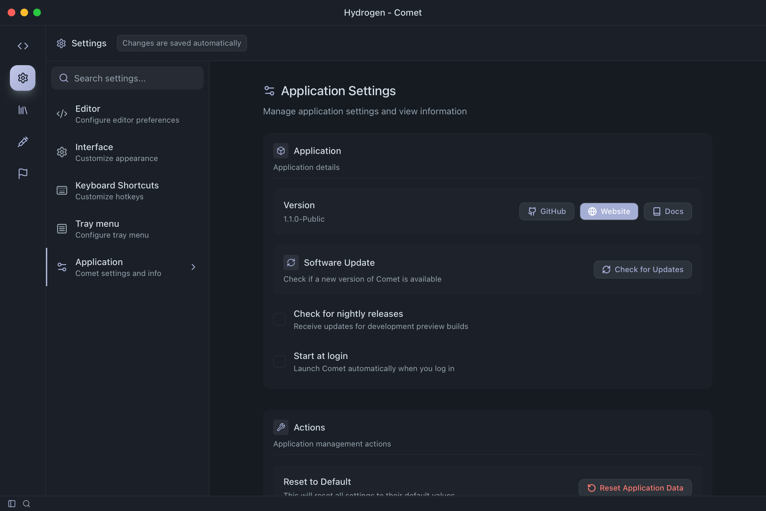This screenshot has width=766, height=511.
Task: Enable Check for nightly releases checkbox
Action: tap(280, 319)
